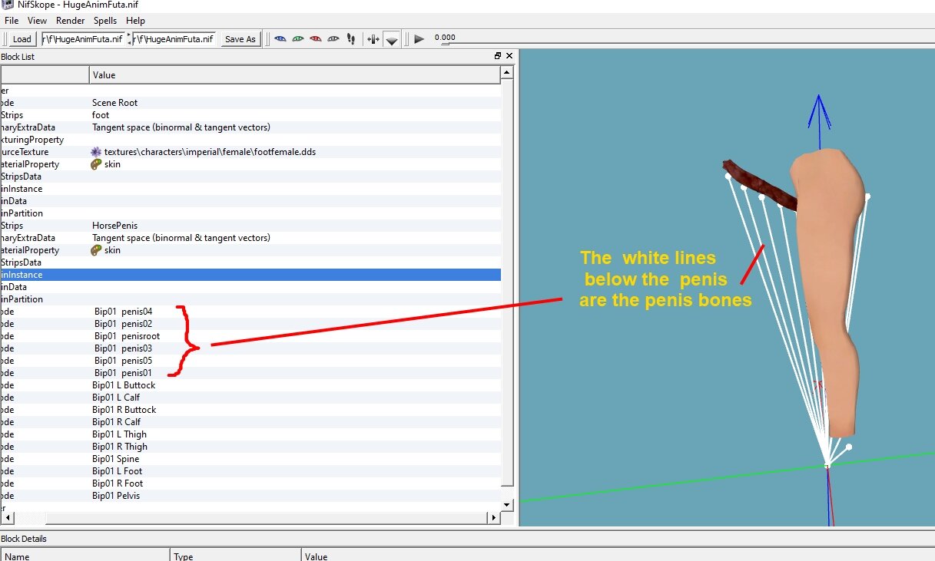Select the Bip01 Spine node
This screenshot has width=935, height=561.
click(250, 459)
